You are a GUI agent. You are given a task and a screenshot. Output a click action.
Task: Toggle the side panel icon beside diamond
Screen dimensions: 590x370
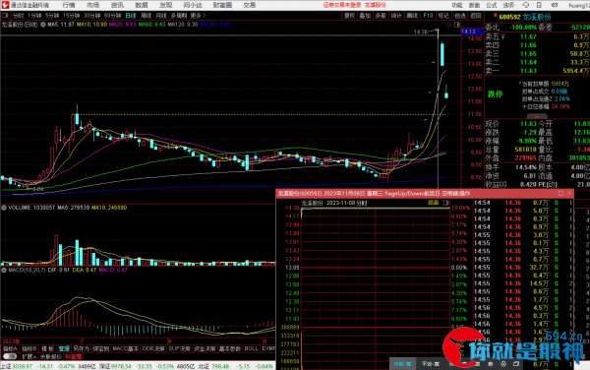(457, 25)
